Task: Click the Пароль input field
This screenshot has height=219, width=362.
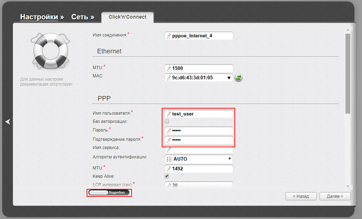Action: click(x=199, y=130)
